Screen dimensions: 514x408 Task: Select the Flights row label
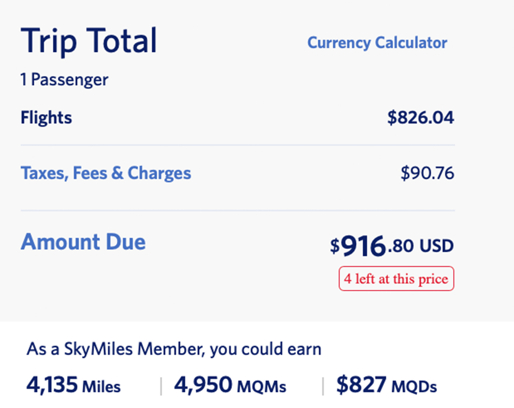point(46,118)
